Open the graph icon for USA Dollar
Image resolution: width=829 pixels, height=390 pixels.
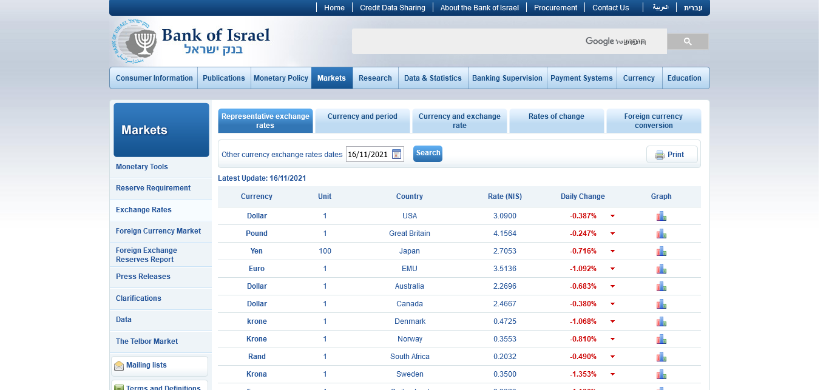(x=661, y=216)
